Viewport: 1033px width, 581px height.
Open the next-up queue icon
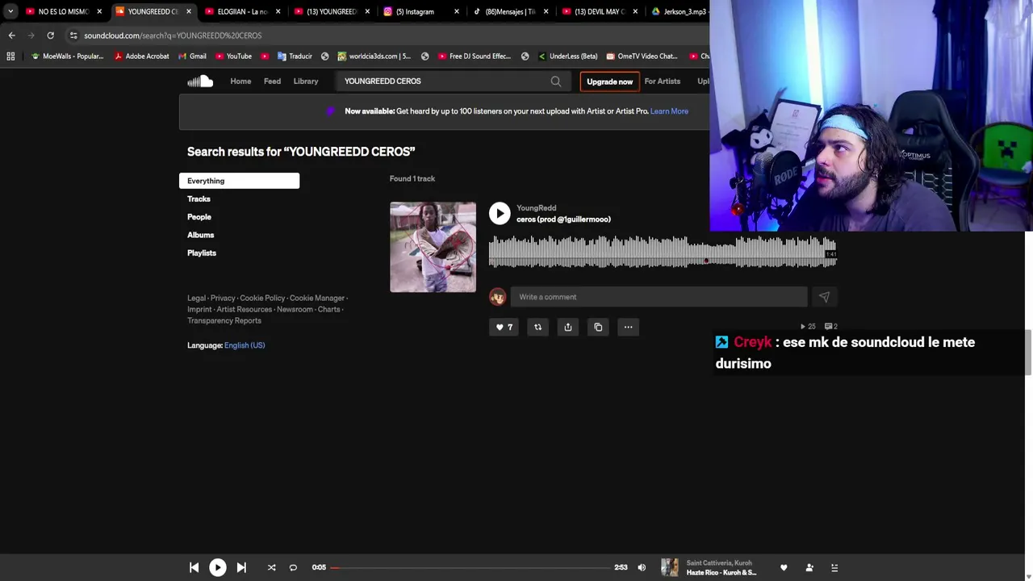tap(834, 567)
